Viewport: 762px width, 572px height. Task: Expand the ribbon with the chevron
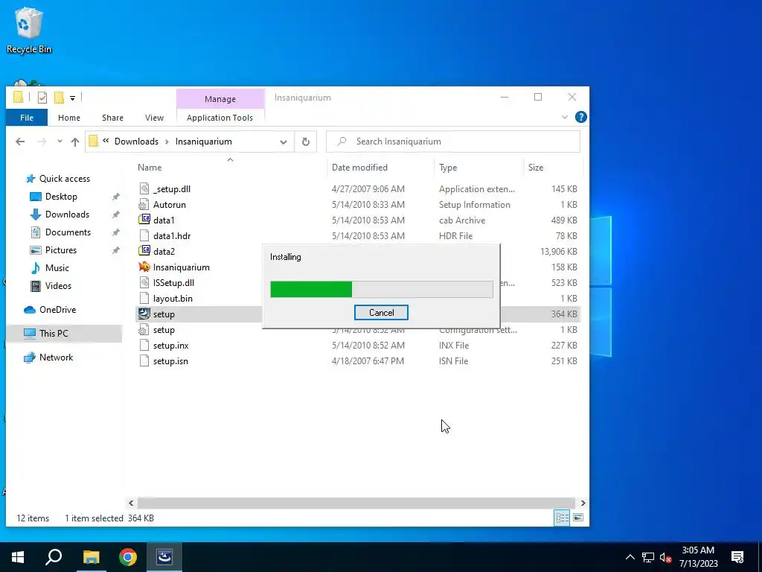[564, 117]
